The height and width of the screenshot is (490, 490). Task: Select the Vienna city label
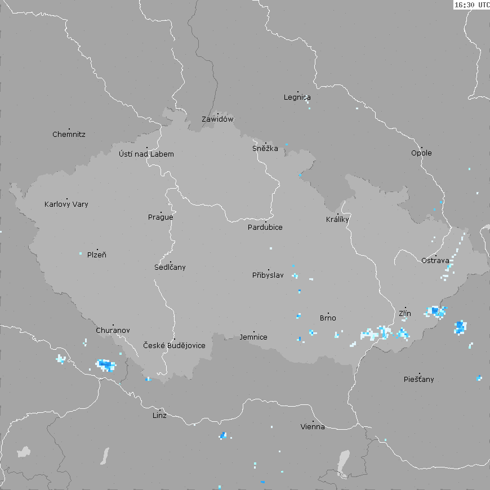(x=313, y=427)
